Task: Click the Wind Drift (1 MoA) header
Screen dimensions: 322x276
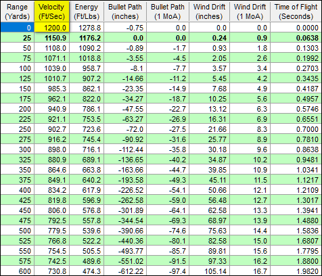Action: coord(250,11)
